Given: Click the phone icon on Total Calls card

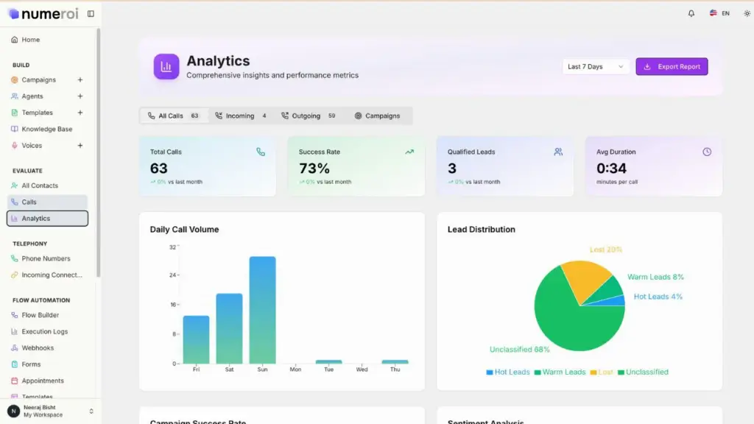Looking at the screenshot, I should 261,152.
